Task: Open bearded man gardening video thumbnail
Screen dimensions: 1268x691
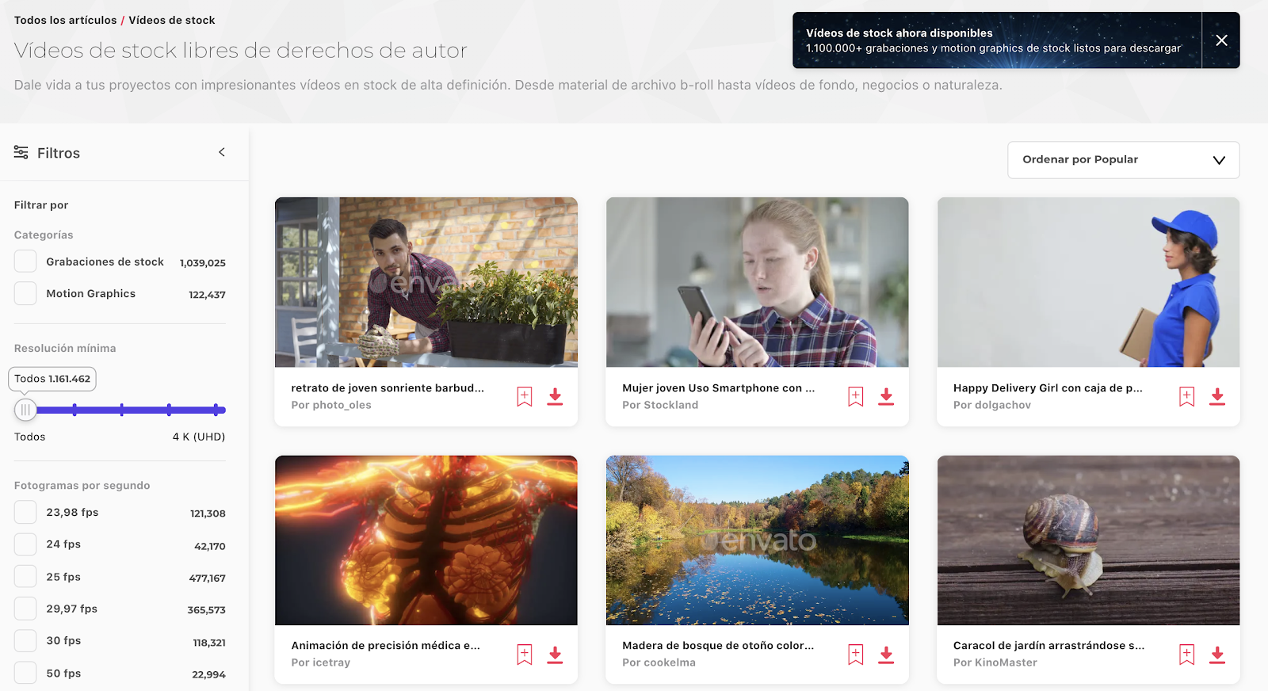Action: coord(426,282)
